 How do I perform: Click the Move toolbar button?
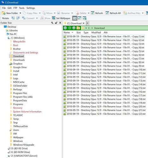coord(47,13)
